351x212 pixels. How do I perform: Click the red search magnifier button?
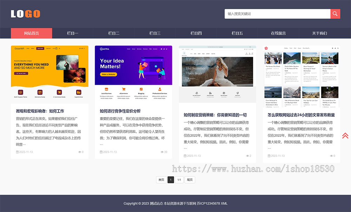(x=335, y=14)
